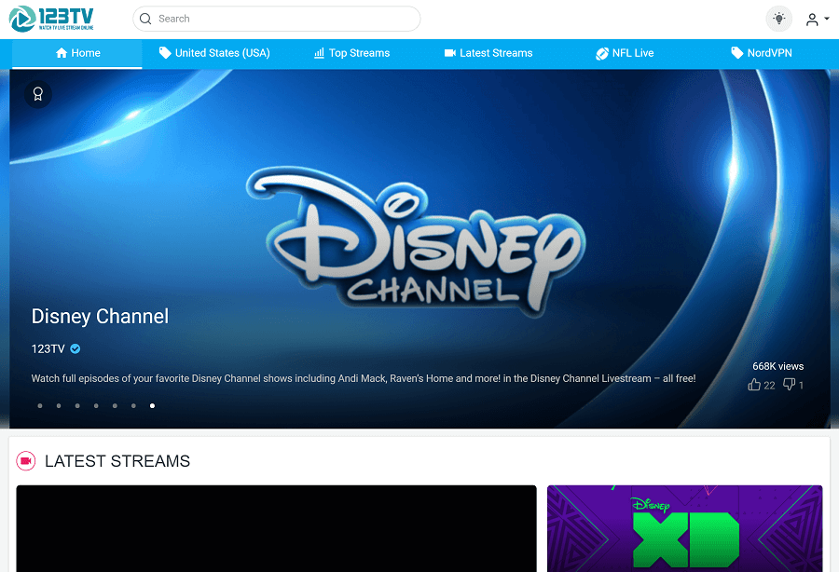The width and height of the screenshot is (839, 572).
Task: Focus the Search input field
Action: pos(277,19)
